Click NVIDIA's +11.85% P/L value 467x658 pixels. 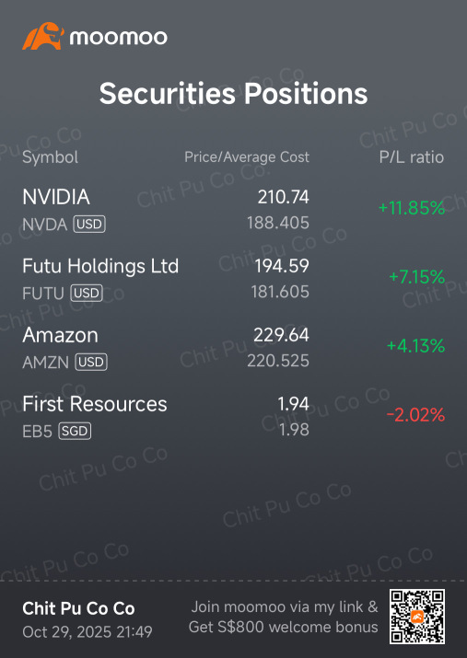point(412,208)
